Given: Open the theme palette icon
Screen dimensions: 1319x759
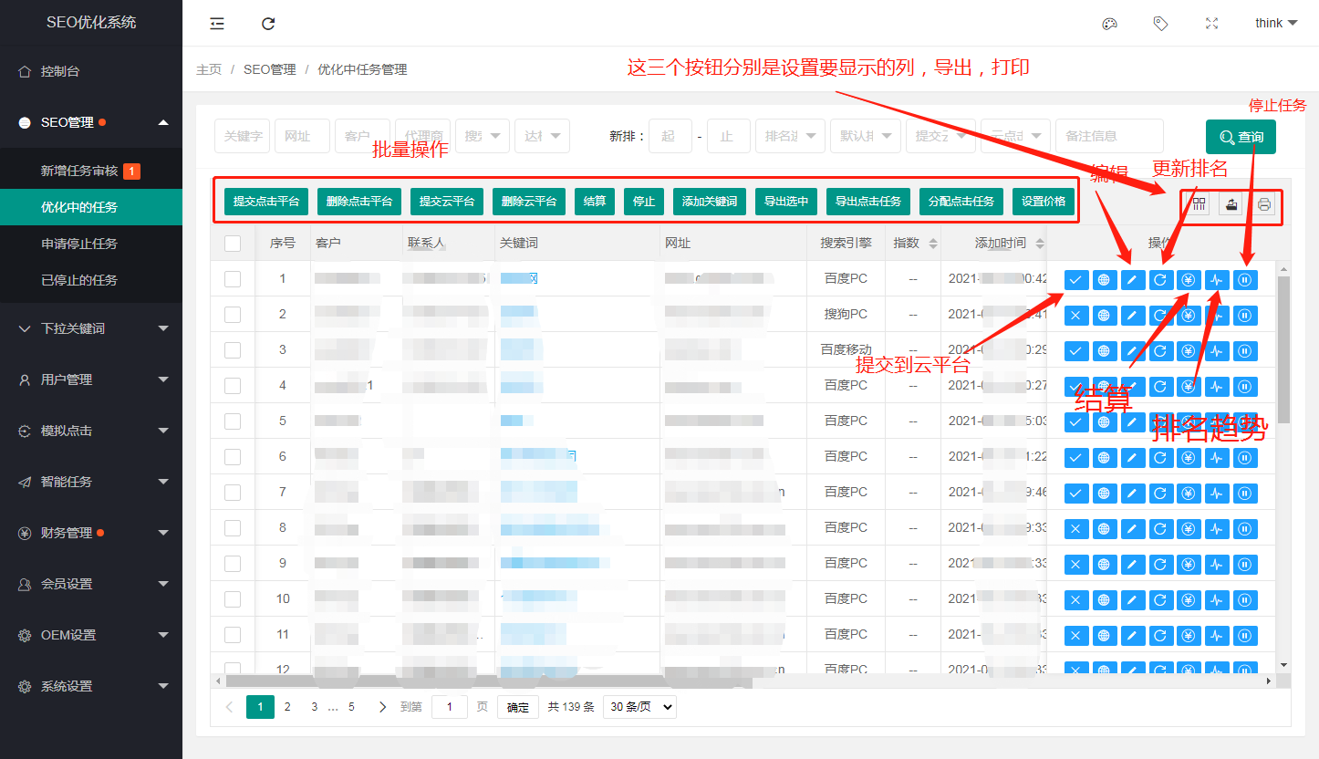Looking at the screenshot, I should (x=1109, y=24).
